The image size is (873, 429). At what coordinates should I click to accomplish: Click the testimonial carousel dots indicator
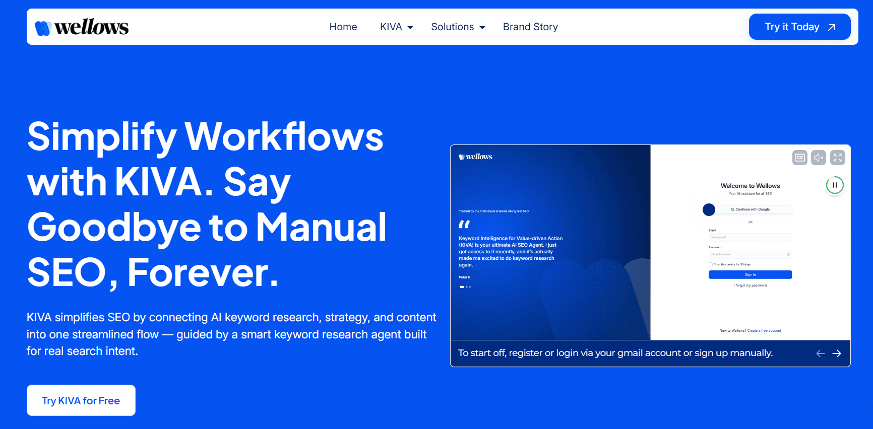pos(465,287)
